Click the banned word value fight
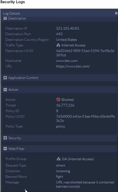The height and width of the screenshot is (192, 118). click(x=59, y=177)
